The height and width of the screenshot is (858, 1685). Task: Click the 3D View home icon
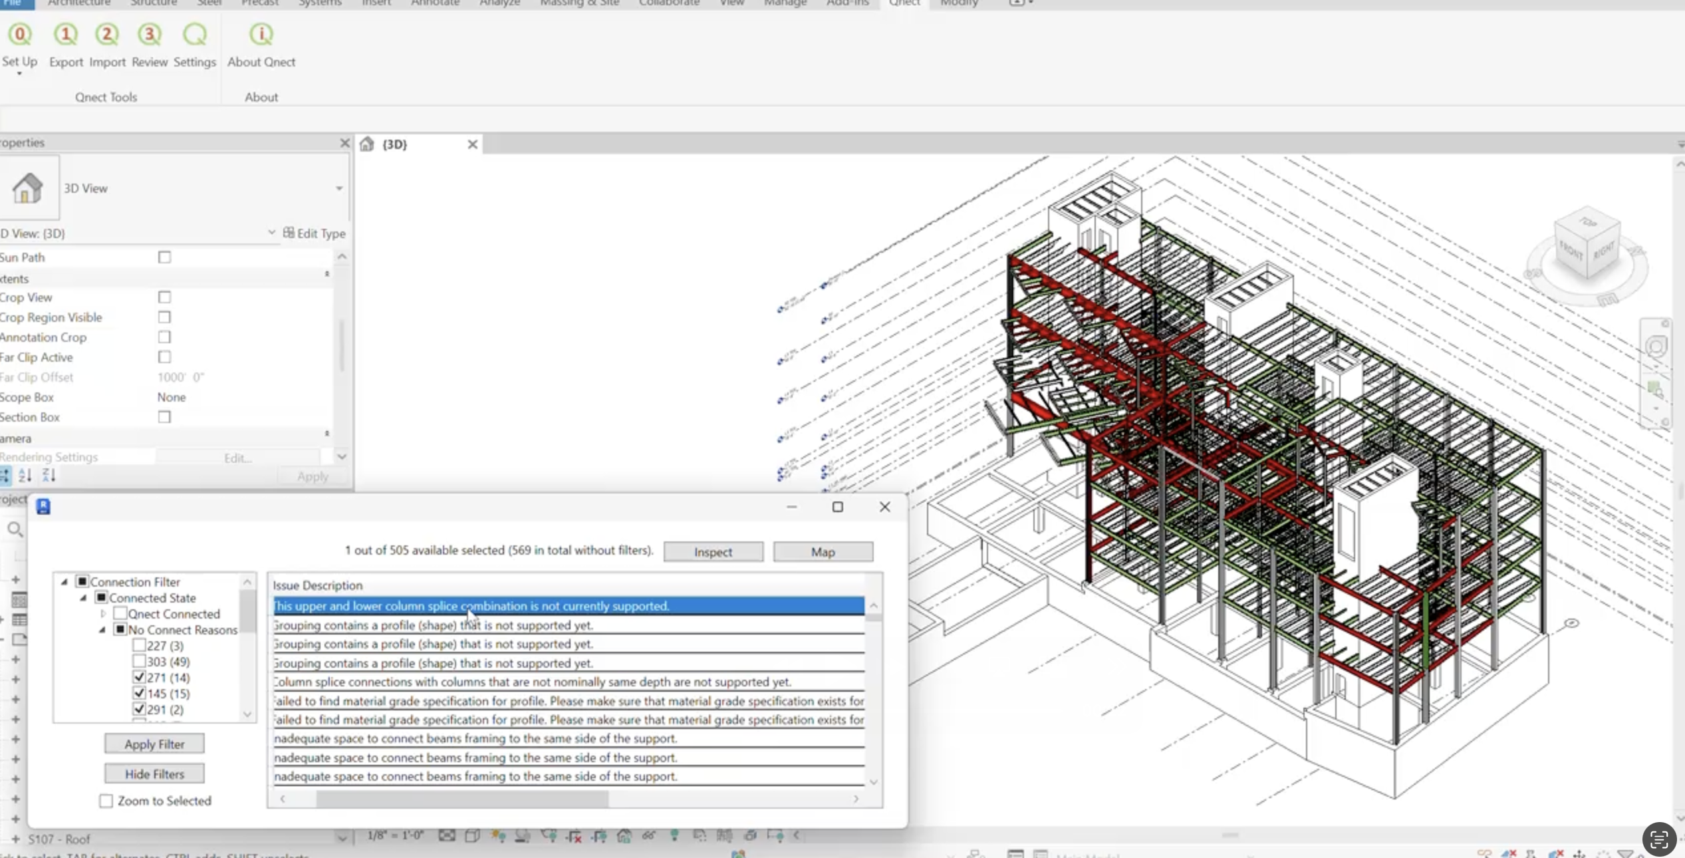pos(29,188)
